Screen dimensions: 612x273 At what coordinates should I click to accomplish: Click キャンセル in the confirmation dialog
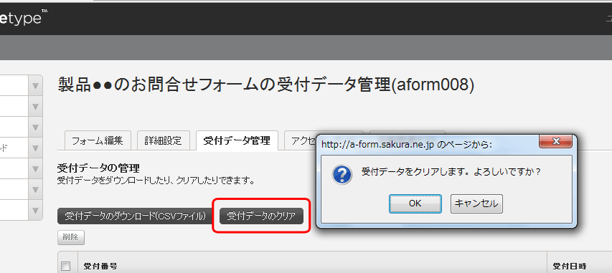pyautogui.click(x=476, y=203)
